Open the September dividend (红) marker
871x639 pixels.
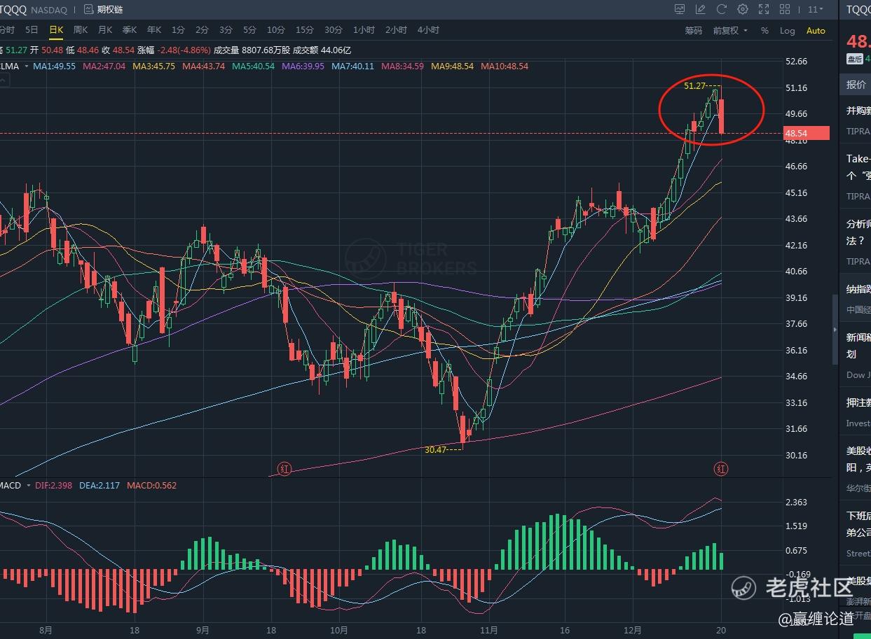pyautogui.click(x=284, y=469)
